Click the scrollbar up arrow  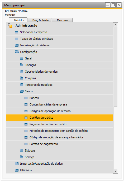coord(116,24)
